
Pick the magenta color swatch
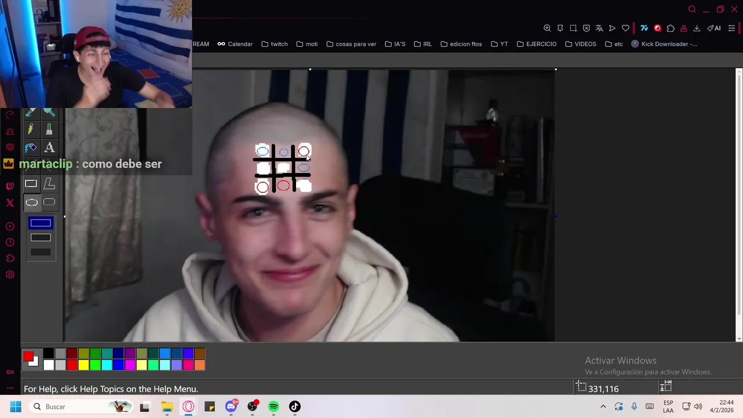click(x=130, y=365)
